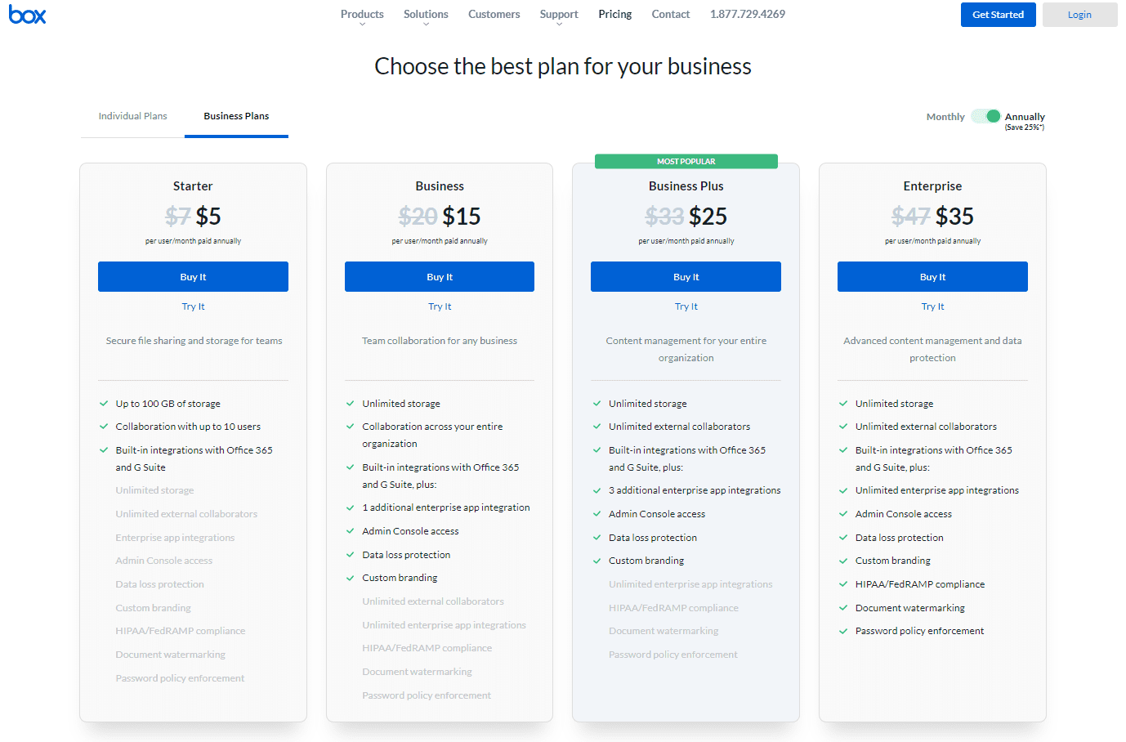The height and width of the screenshot is (742, 1126).
Task: Click the MOST POPULAR banner on Business Plus
Action: 686,161
